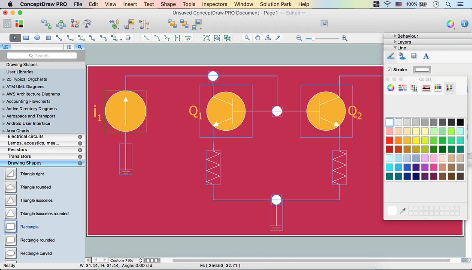
Task: Uncheck the Stroke checkbox
Action: point(389,70)
